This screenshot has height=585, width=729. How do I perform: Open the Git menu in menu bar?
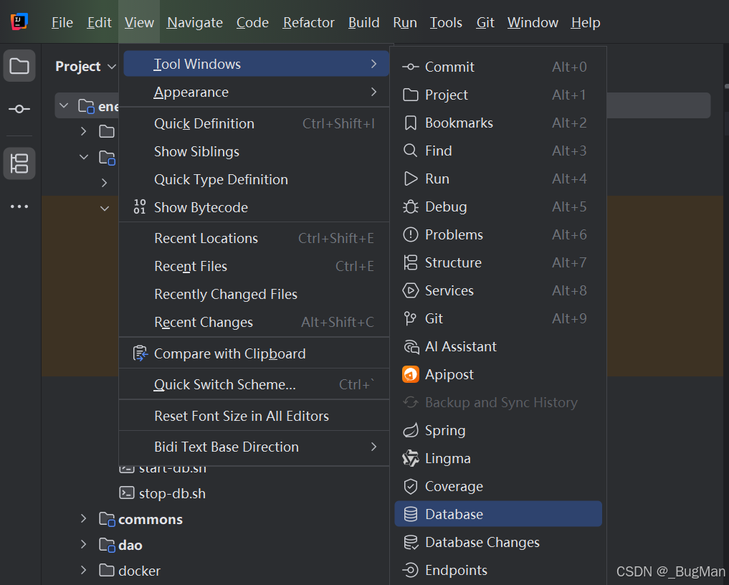coord(485,22)
